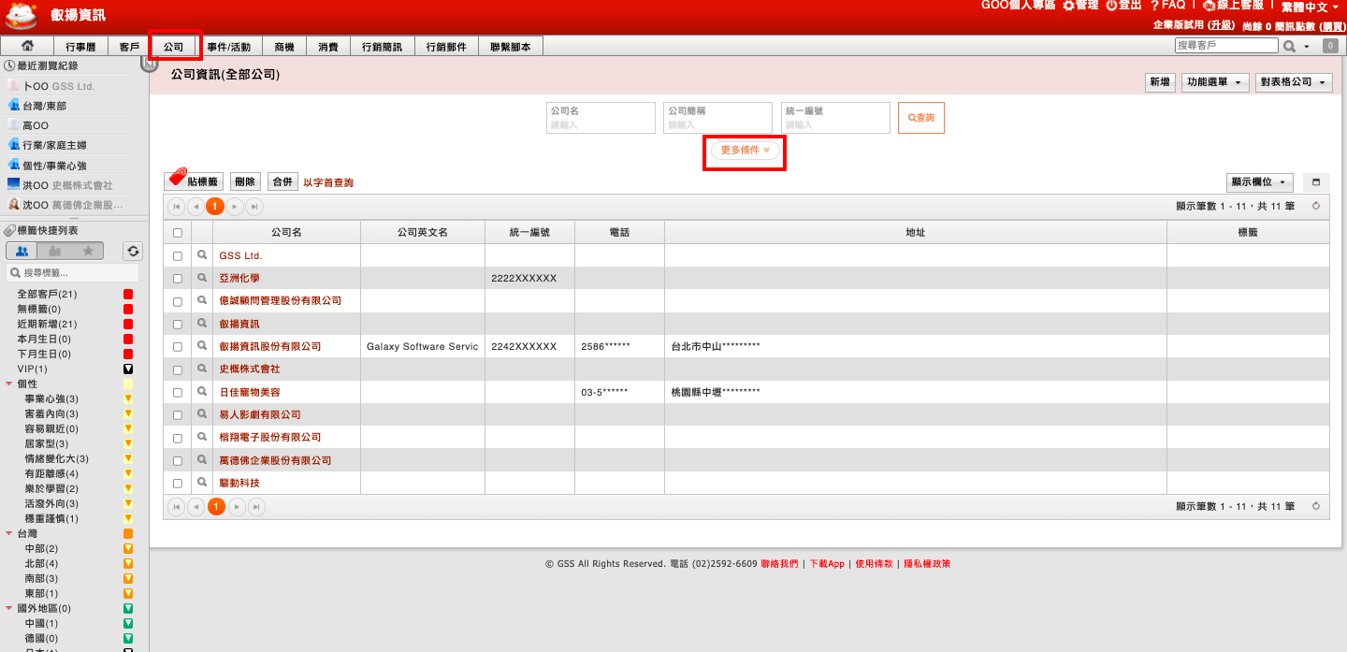Collapse the 台灣 tag group

9,533
